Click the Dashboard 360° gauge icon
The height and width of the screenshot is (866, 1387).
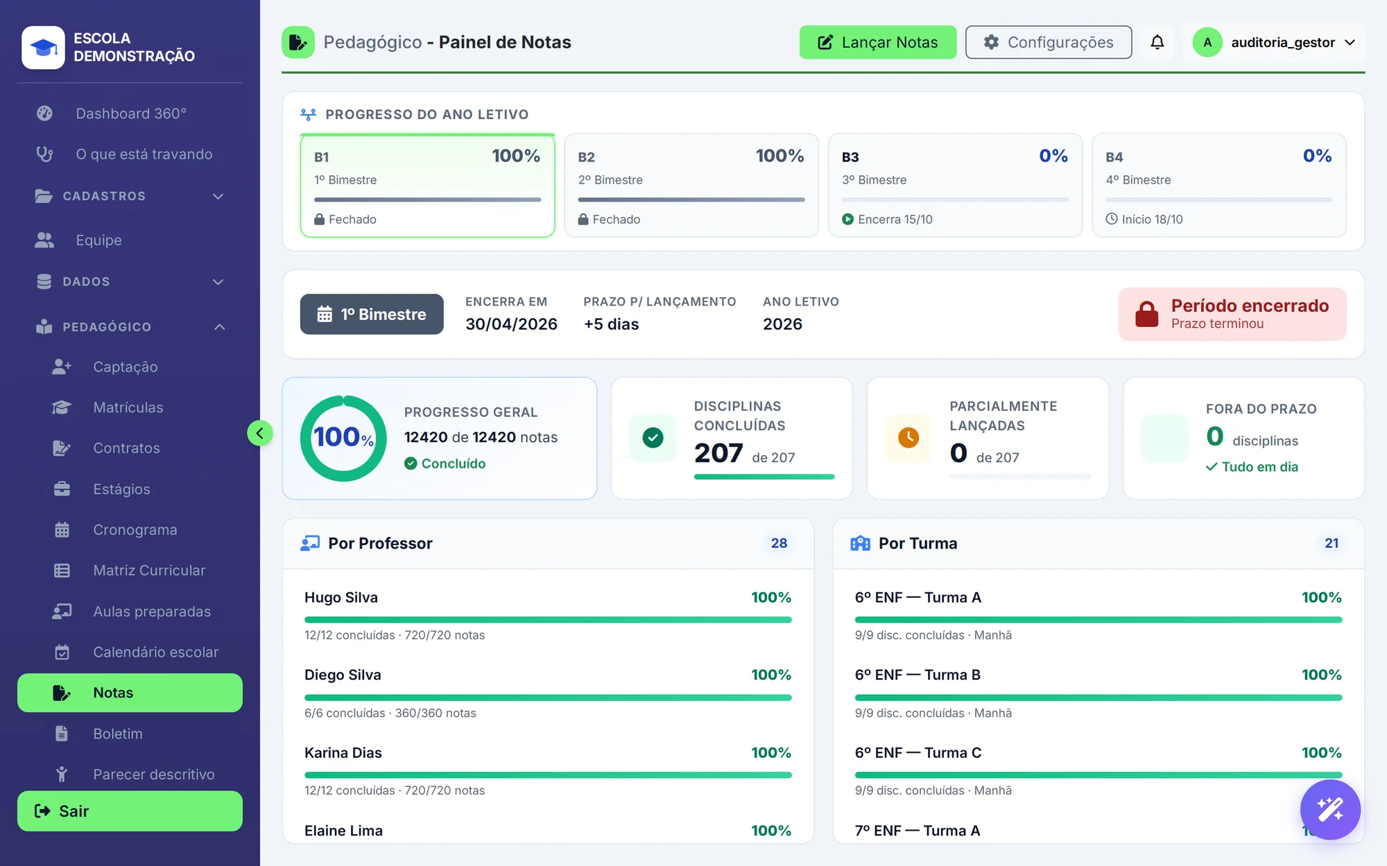pos(44,114)
